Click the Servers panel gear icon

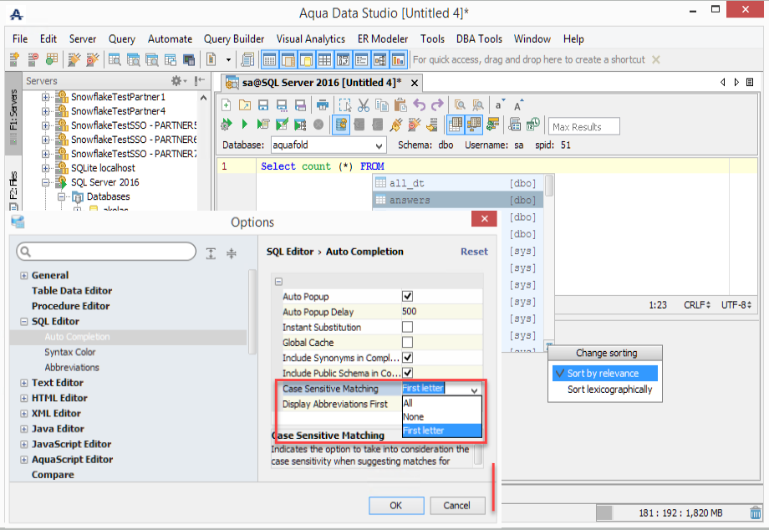177,81
